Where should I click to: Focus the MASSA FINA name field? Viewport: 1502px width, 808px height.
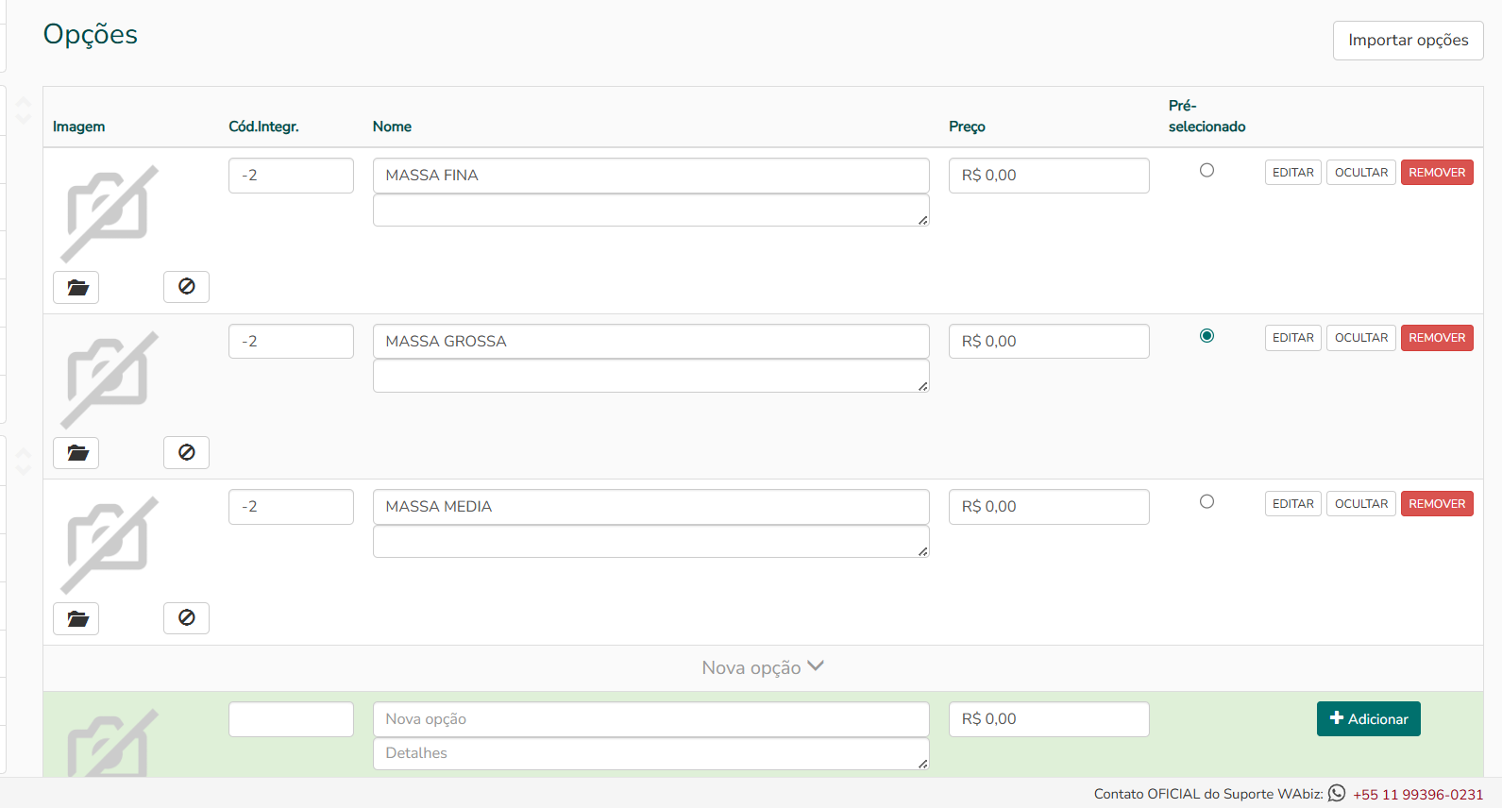click(x=650, y=176)
